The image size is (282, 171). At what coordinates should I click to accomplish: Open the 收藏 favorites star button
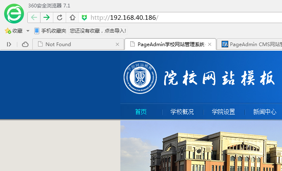click(x=14, y=31)
